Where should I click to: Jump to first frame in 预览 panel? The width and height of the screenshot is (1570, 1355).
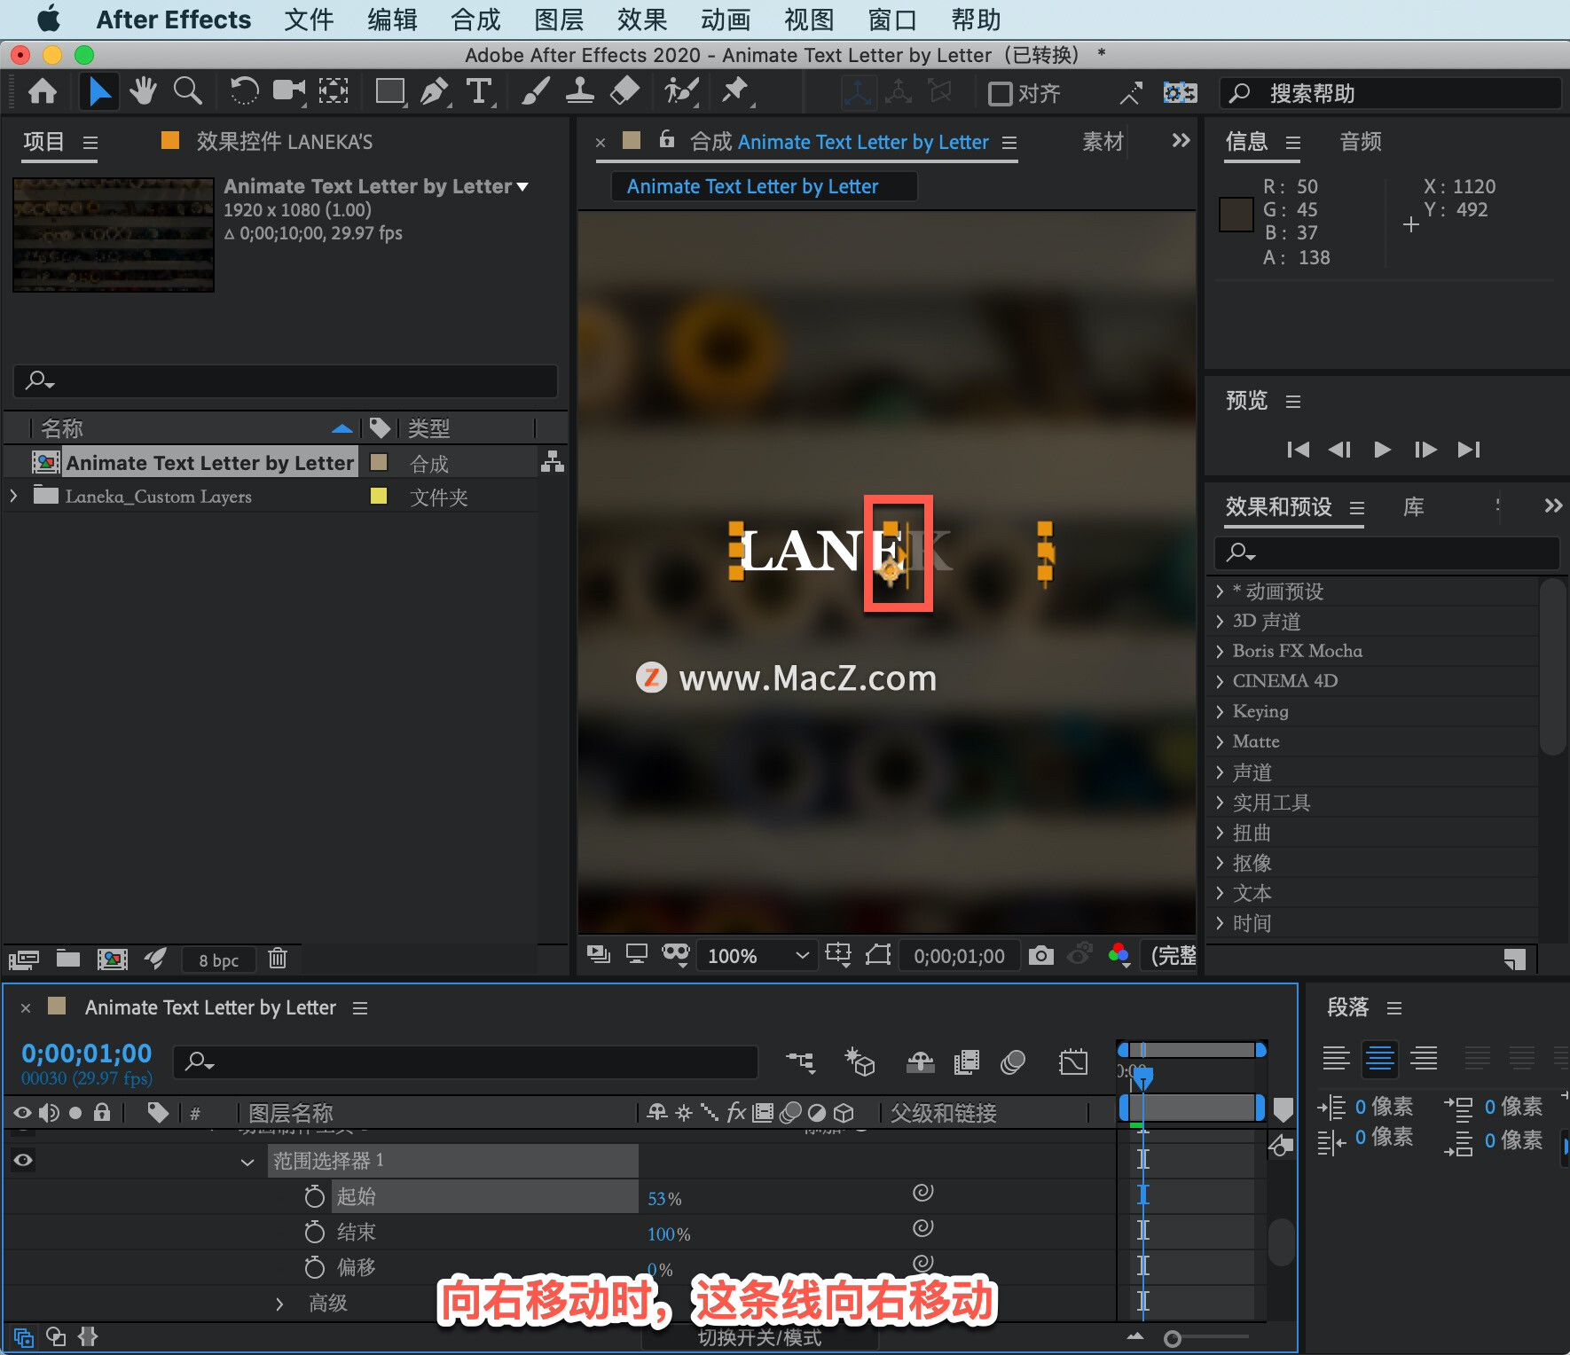pos(1298,450)
